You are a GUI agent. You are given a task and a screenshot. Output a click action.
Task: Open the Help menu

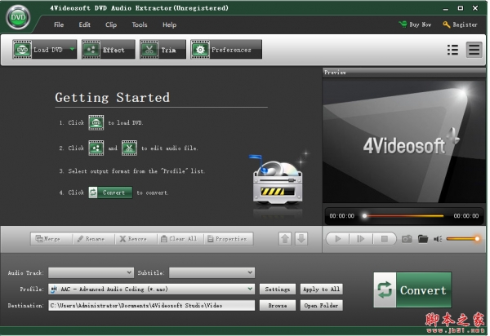[x=169, y=24]
